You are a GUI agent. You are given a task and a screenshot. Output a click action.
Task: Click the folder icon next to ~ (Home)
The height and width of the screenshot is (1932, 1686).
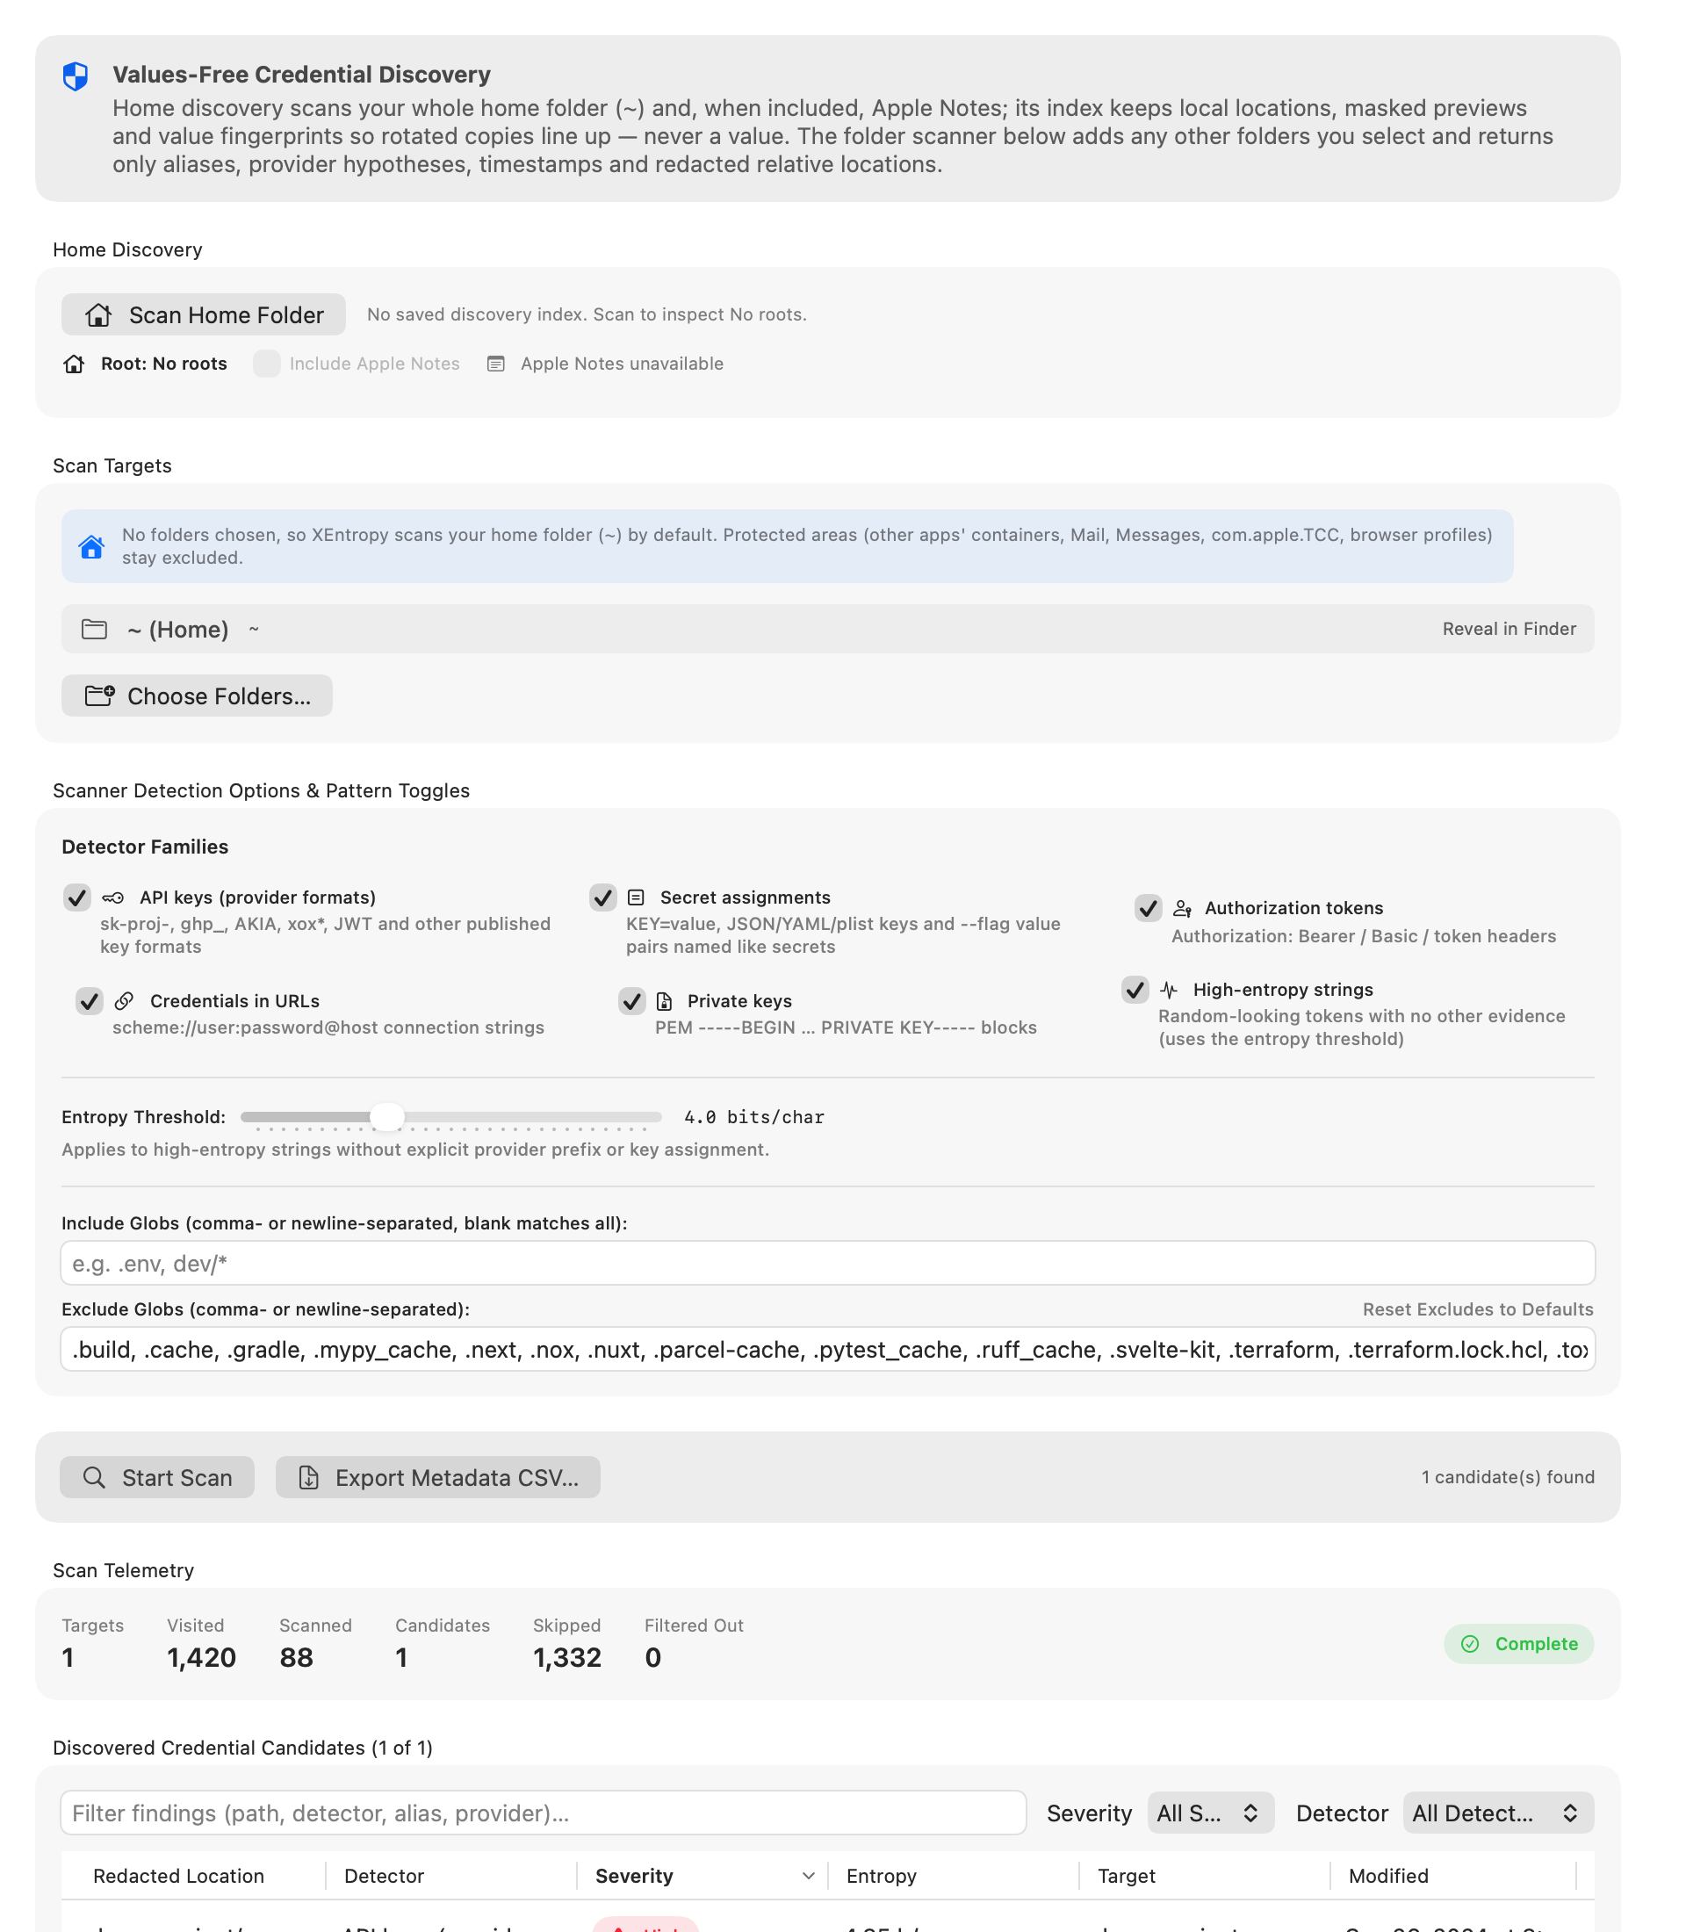[94, 629]
